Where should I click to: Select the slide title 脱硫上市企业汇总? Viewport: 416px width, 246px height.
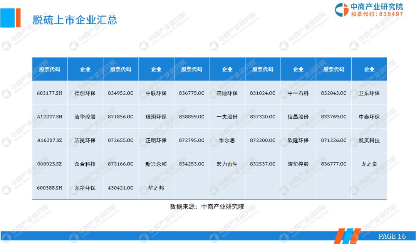pos(75,19)
